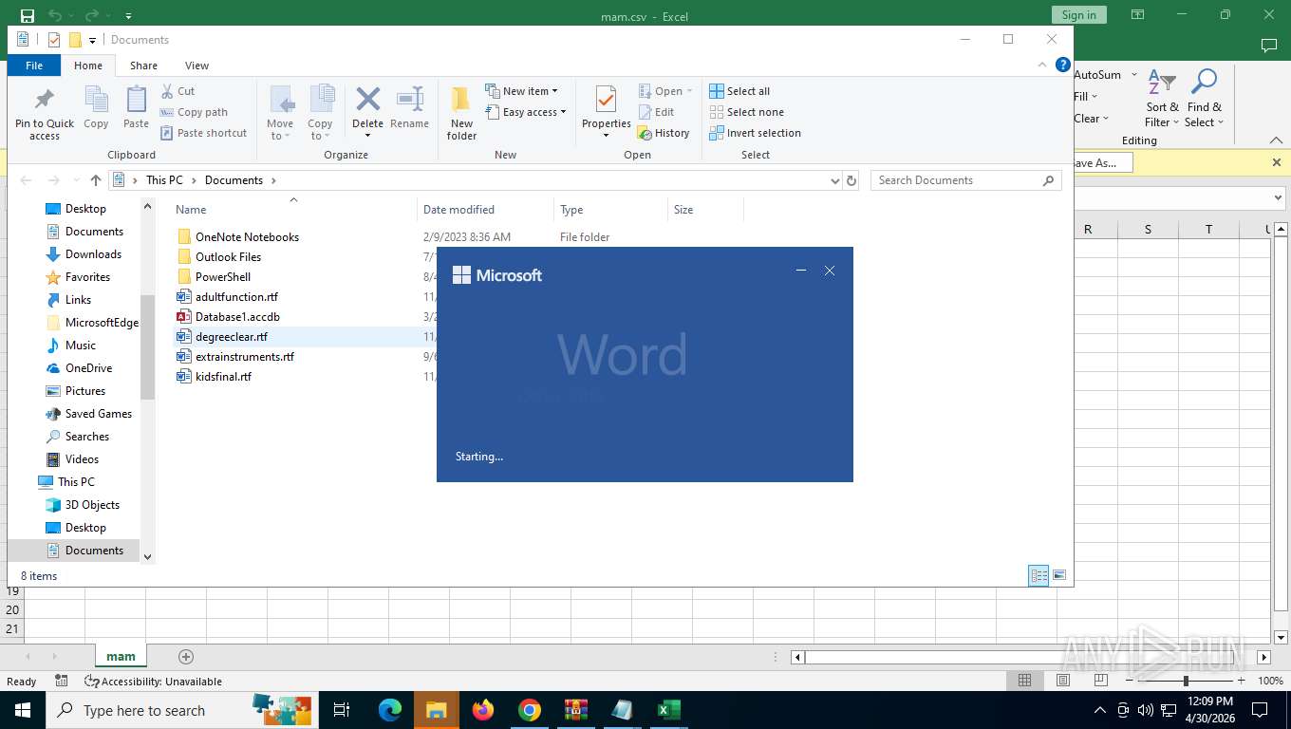Open the File tab in Explorer
Viewport: 1291px width, 729px height.
pos(34,65)
